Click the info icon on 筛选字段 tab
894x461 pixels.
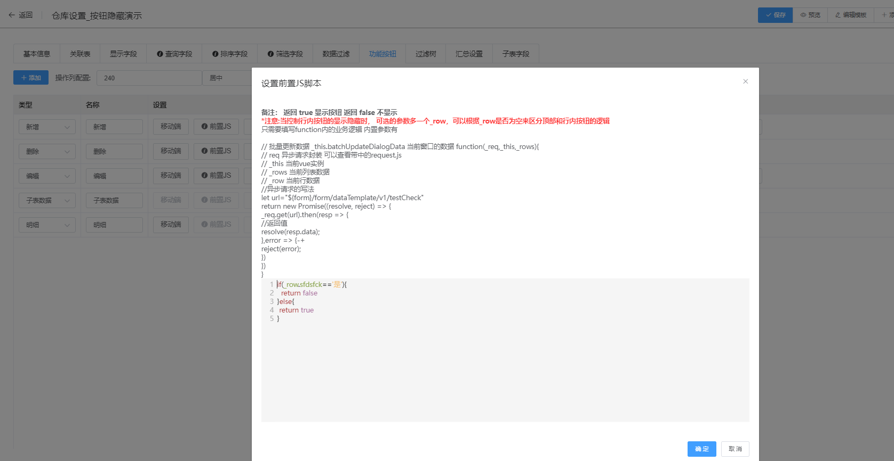[270, 54]
